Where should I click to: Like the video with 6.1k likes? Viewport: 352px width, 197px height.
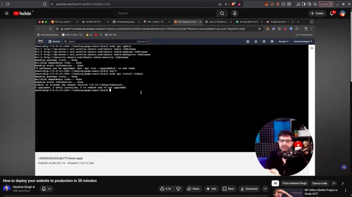(166, 189)
